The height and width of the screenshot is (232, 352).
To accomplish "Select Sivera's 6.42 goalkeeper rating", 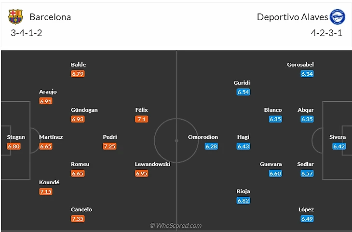I will pos(339,146).
